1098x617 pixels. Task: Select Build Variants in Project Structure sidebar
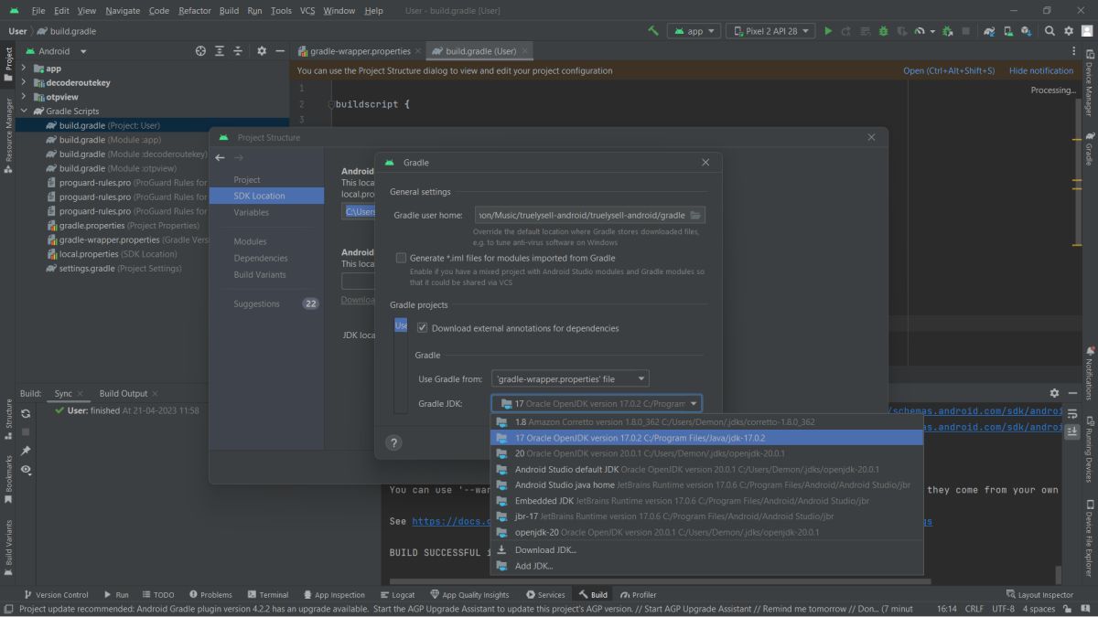coord(260,274)
